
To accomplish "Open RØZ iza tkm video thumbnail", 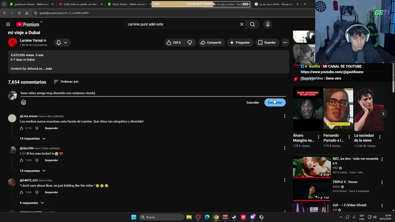I will coord(312,167).
